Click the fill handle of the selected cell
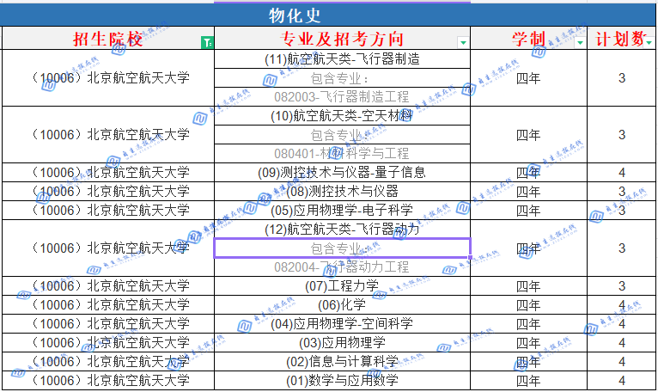This screenshot has width=658, height=392. [470, 257]
